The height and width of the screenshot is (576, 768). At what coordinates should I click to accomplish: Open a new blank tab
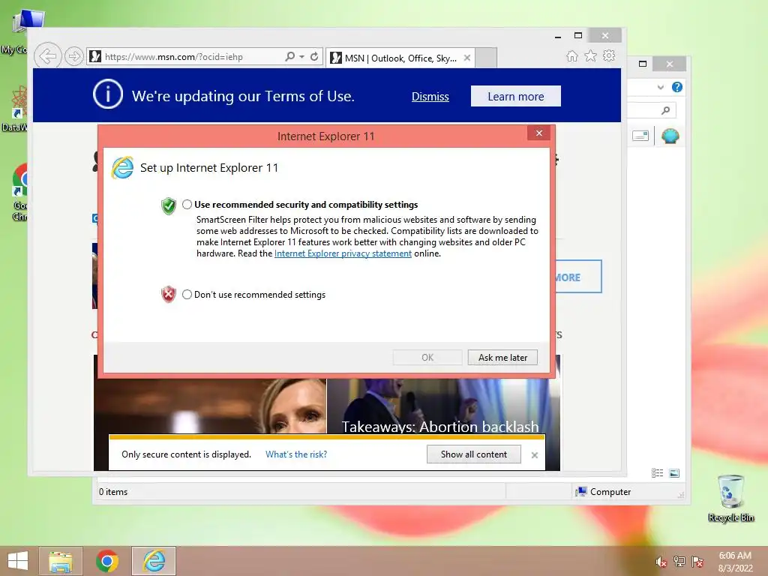pyautogui.click(x=486, y=58)
